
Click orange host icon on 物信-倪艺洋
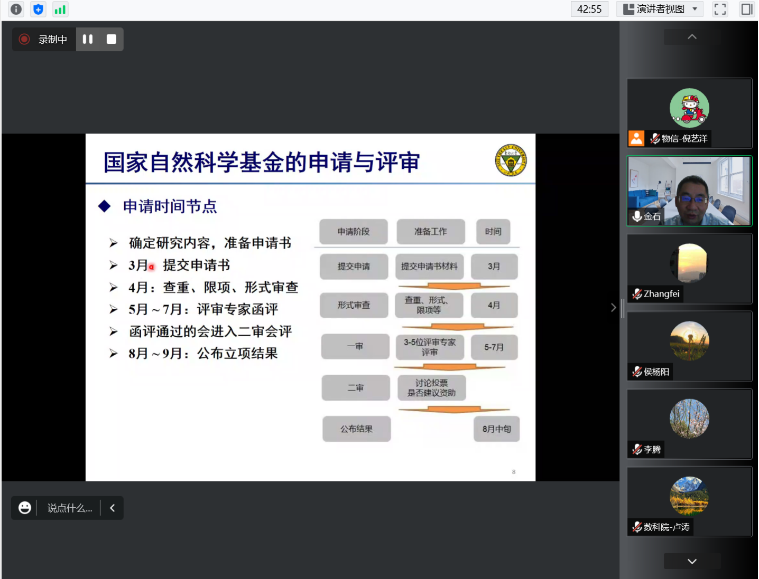[x=636, y=138]
